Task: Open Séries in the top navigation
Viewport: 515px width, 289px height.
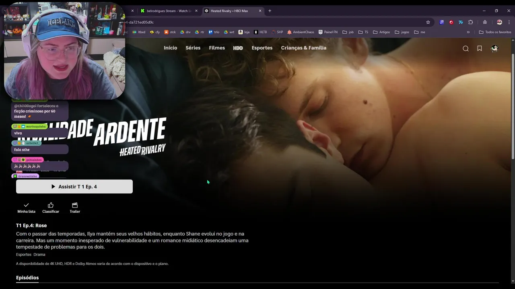Action: pos(193,48)
